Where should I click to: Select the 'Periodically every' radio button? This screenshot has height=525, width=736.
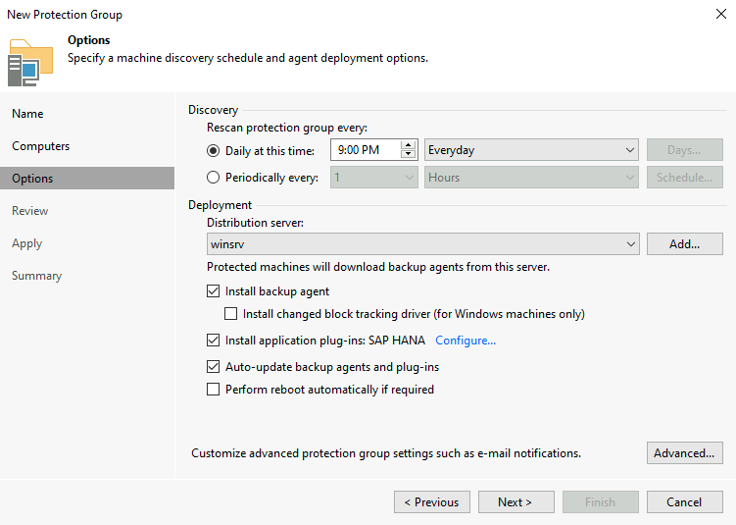pos(214,178)
